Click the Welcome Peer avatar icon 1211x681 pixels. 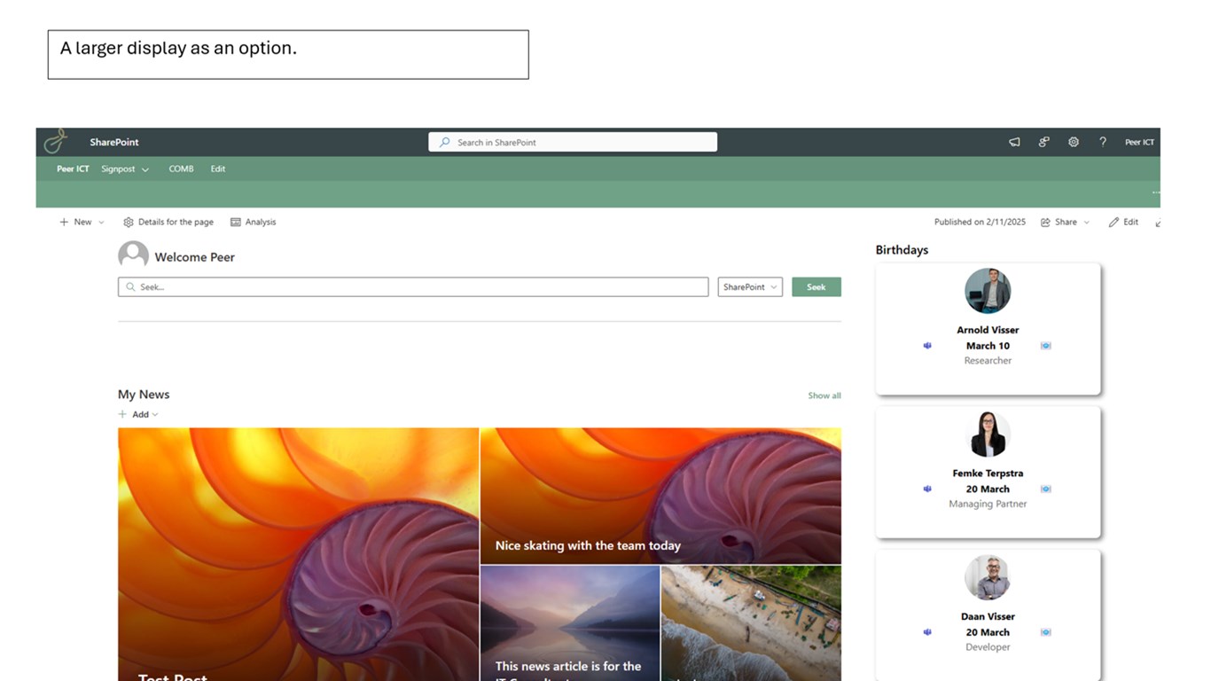tap(133, 255)
